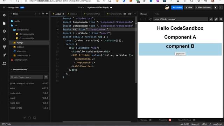
Task: Create a new file from Files header
Action: [x=43, y=14]
